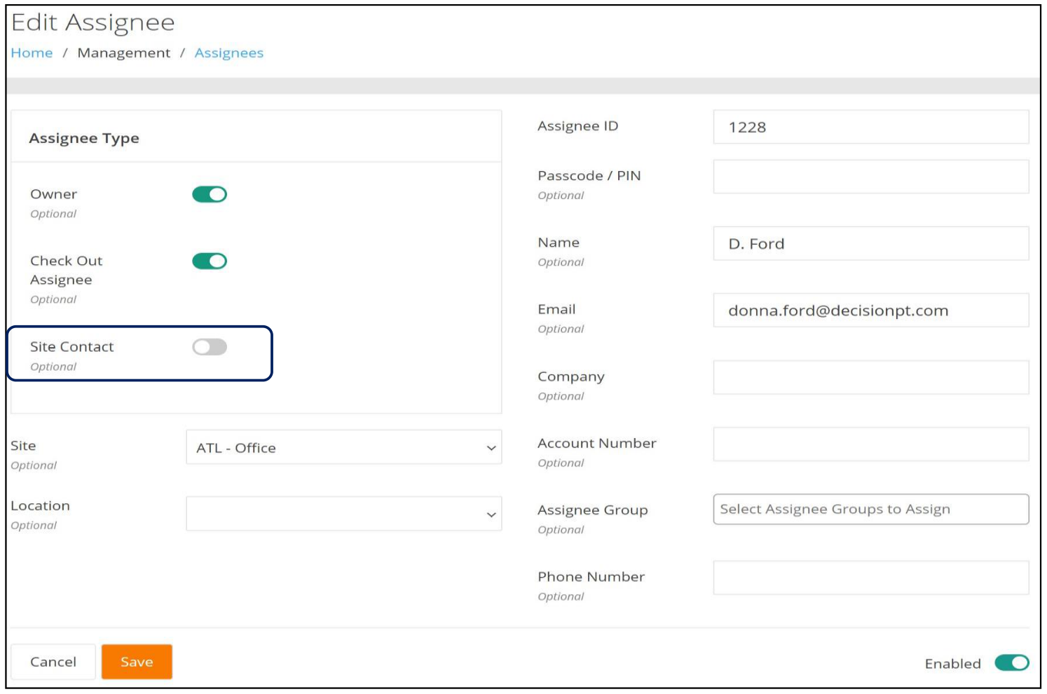
Task: Focus the Phone Number input field
Action: 871,578
